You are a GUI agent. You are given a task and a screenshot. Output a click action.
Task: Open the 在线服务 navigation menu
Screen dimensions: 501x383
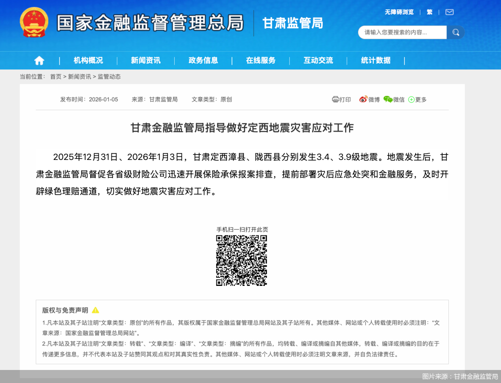click(262, 60)
